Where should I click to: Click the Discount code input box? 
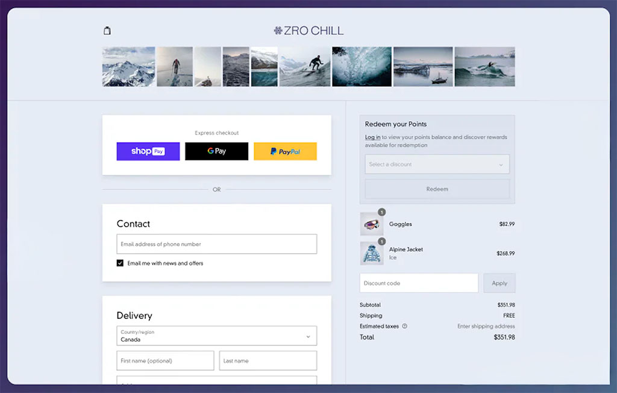pyautogui.click(x=419, y=283)
